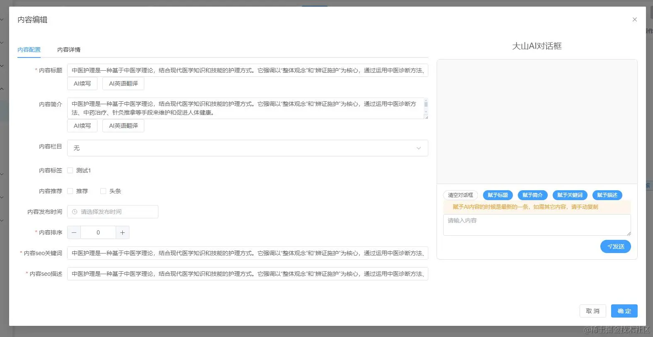Click AI英语翻译 below the 内容简介 field
Image resolution: width=653 pixels, height=337 pixels.
123,126
